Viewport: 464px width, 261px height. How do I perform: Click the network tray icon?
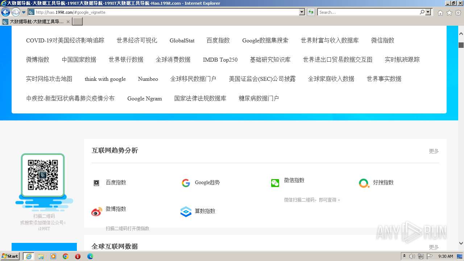(x=421, y=256)
